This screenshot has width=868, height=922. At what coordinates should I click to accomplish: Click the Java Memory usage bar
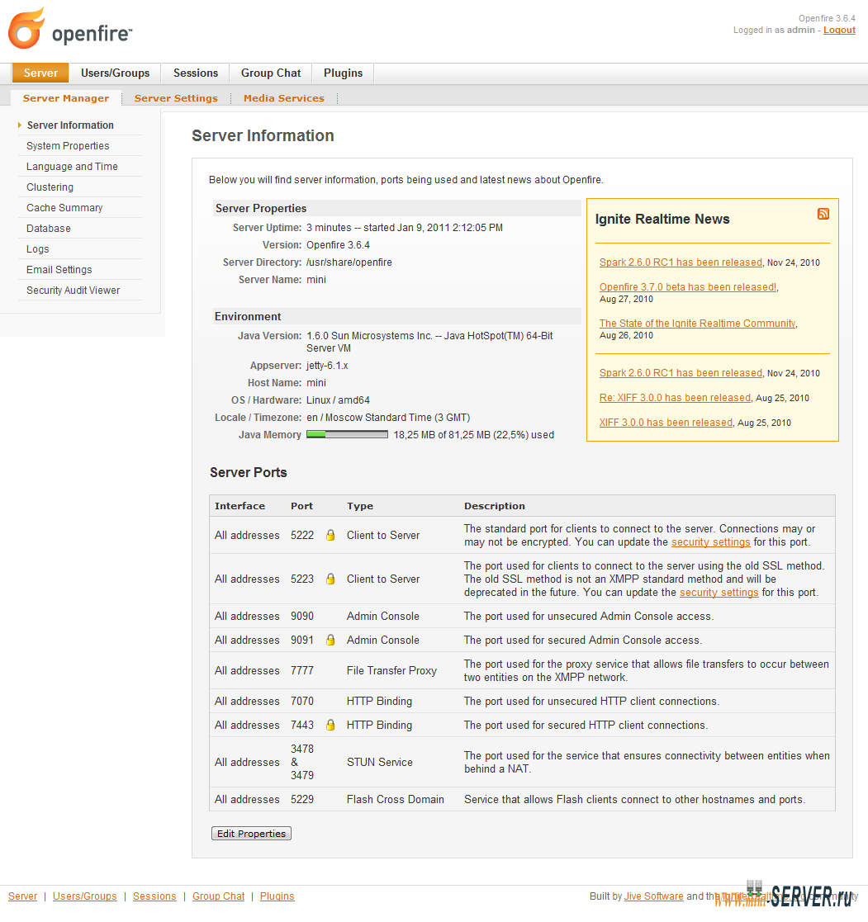point(347,434)
